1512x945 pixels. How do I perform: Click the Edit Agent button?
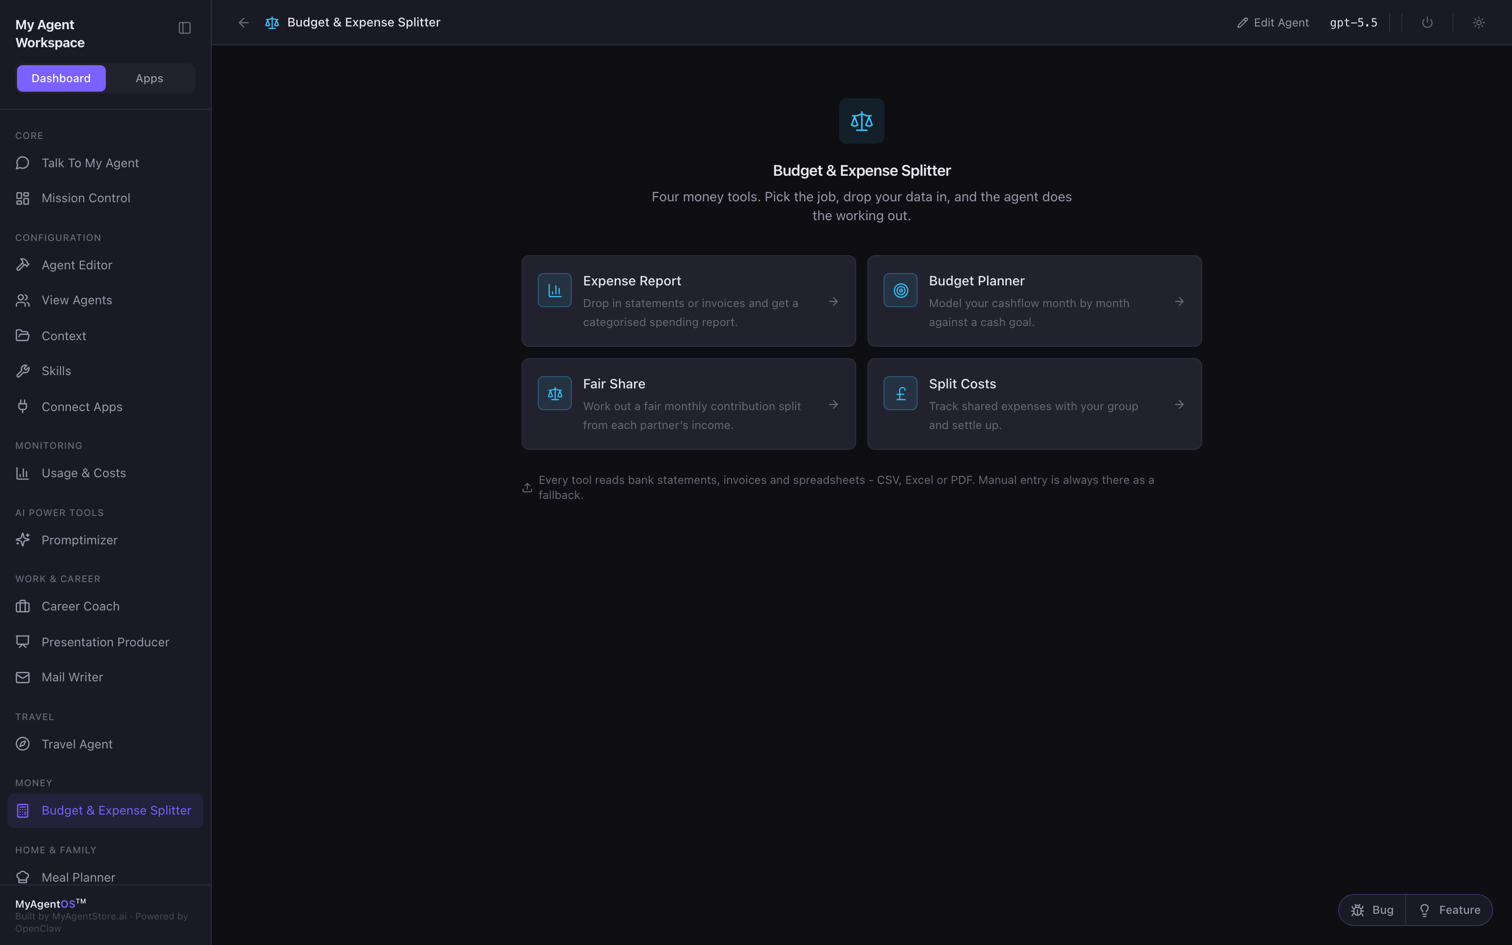tap(1273, 23)
